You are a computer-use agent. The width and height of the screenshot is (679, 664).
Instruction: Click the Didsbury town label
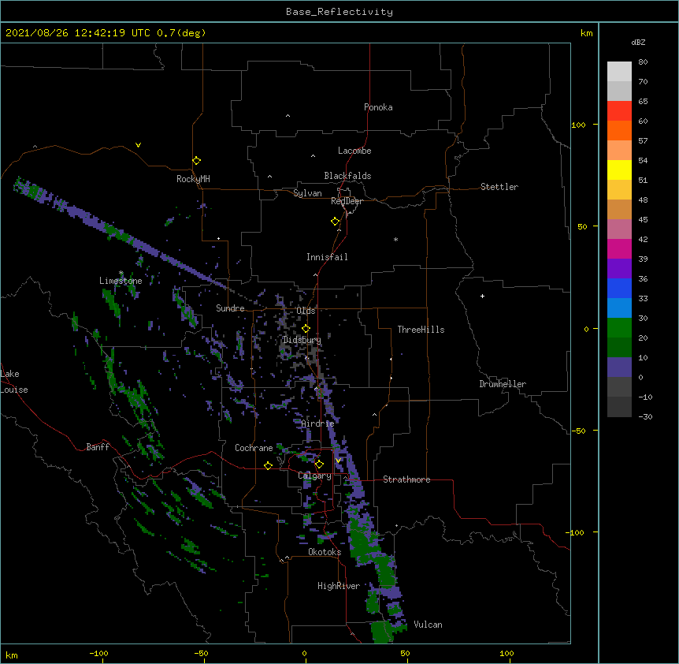coord(302,340)
